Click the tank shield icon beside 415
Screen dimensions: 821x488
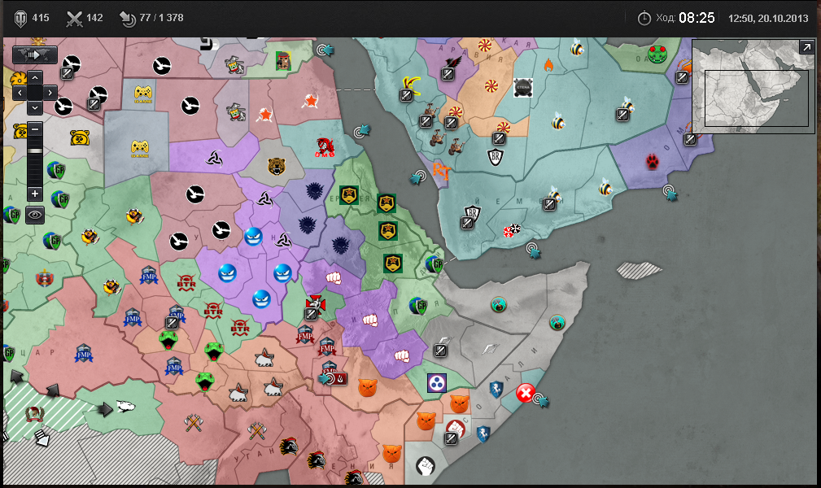tap(20, 19)
